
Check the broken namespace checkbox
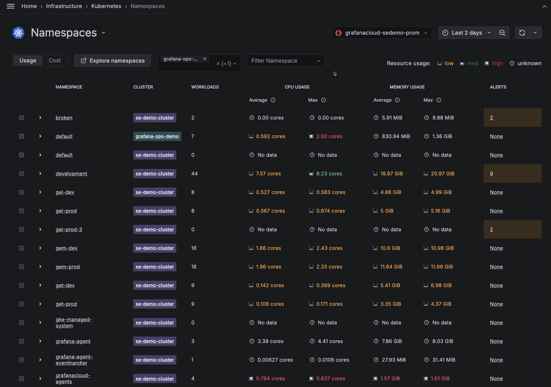point(21,118)
